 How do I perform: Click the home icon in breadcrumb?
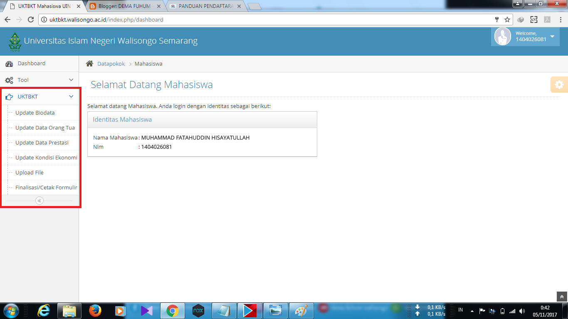coord(89,64)
